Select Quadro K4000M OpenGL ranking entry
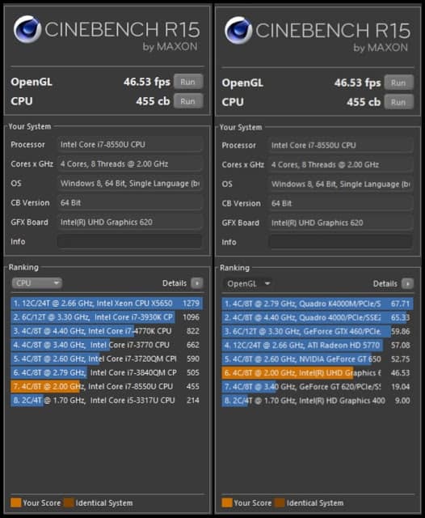 click(x=318, y=304)
